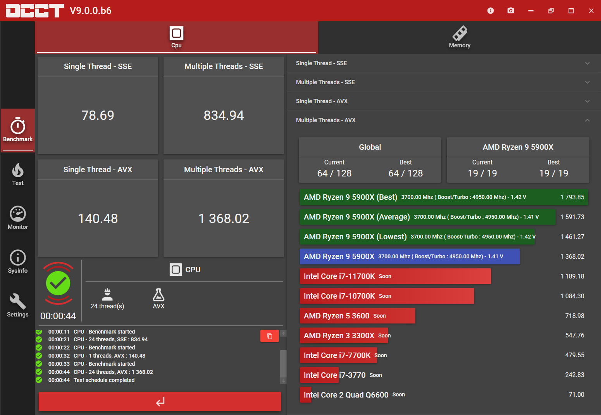This screenshot has height=415, width=601.
Task: Click the 24 thread(s) person icon
Action: pyautogui.click(x=107, y=294)
